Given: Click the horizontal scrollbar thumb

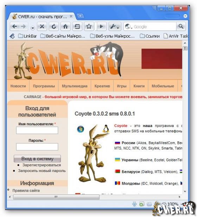Looking at the screenshot, I should (56, 197).
